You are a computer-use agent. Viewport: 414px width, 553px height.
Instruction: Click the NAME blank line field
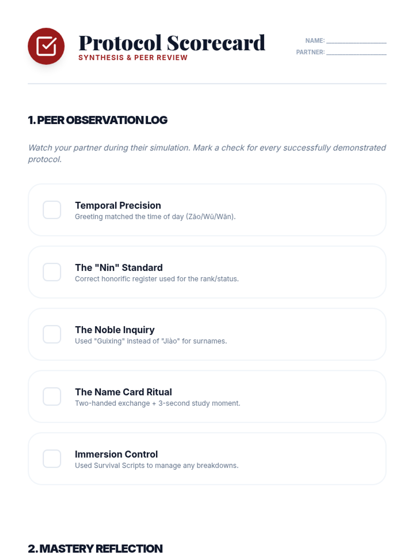coord(356,41)
